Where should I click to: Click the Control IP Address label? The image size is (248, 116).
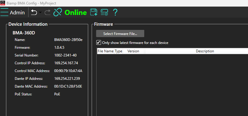pyautogui.click(x=30, y=63)
